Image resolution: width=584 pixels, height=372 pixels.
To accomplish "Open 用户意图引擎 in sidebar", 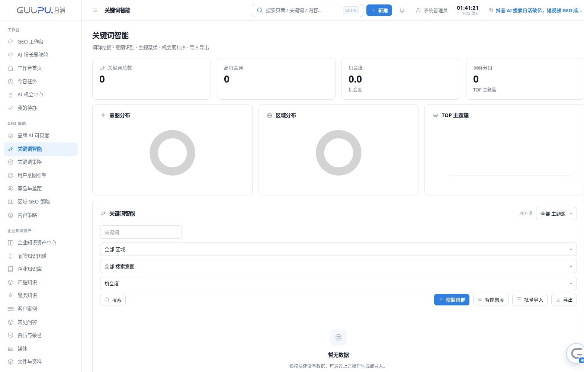I will coord(41,175).
